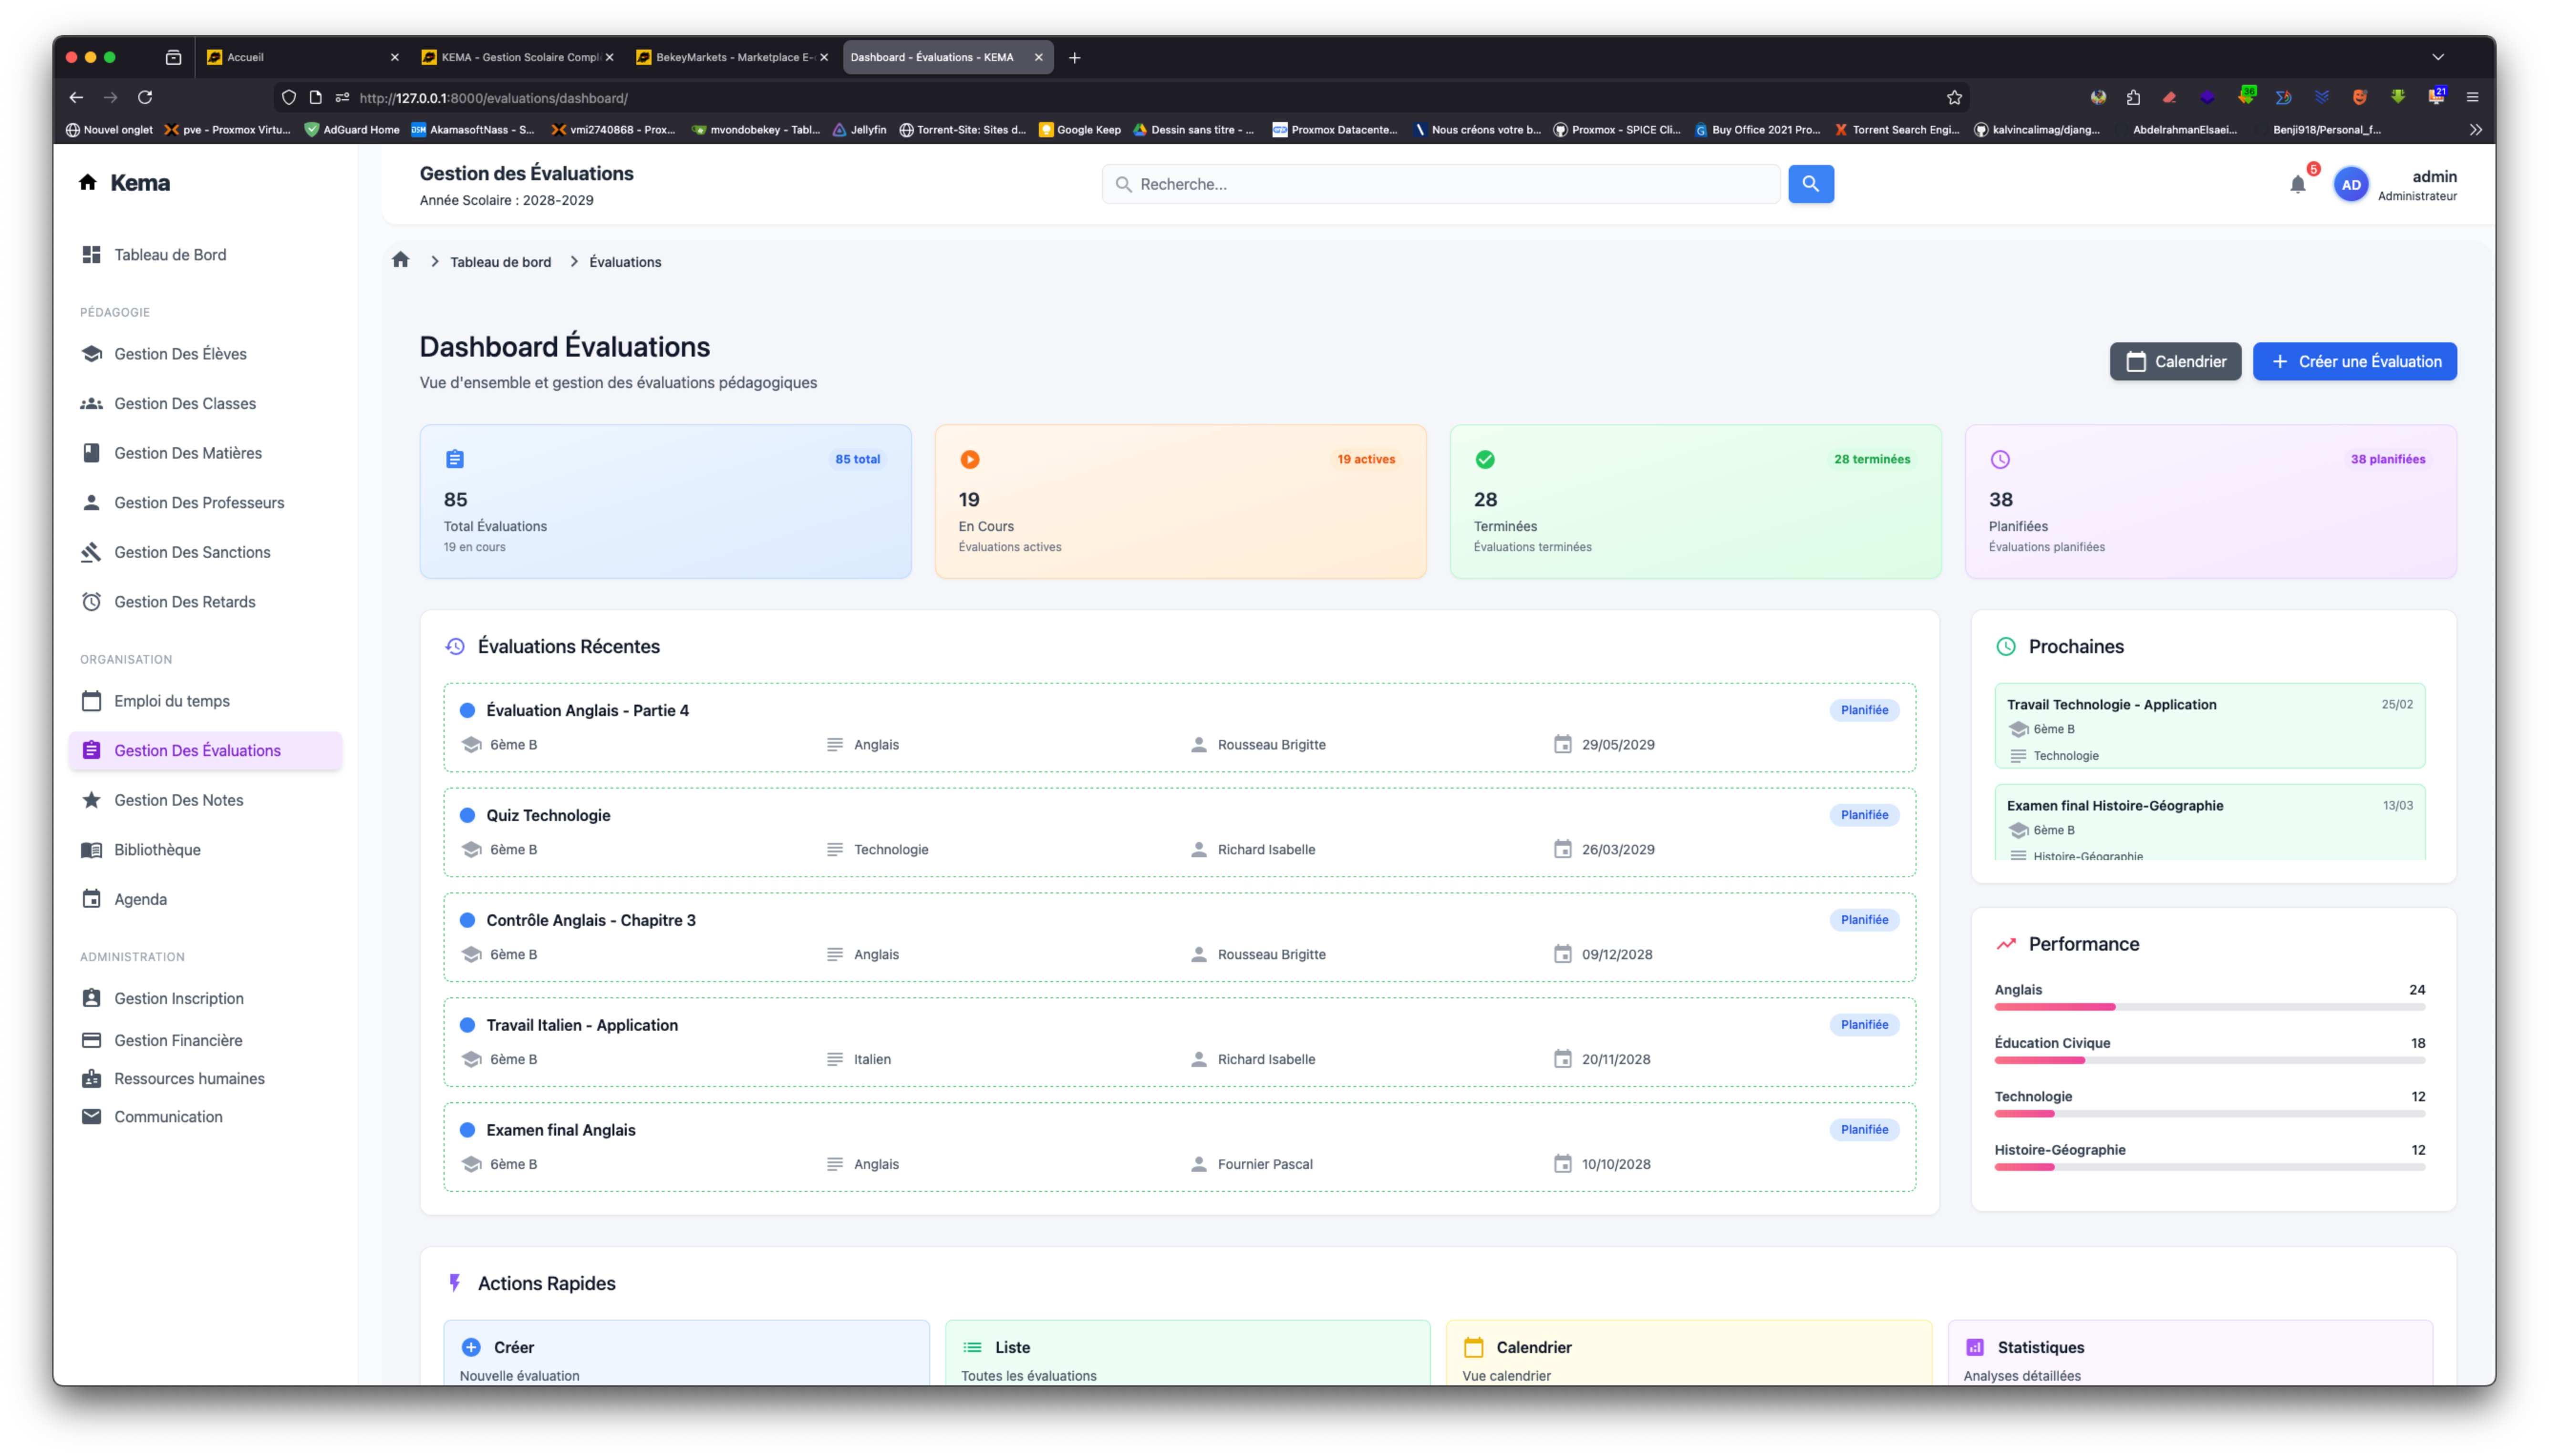The width and height of the screenshot is (2549, 1456).
Task: Open the extensions puzzle icon
Action: [2133, 97]
